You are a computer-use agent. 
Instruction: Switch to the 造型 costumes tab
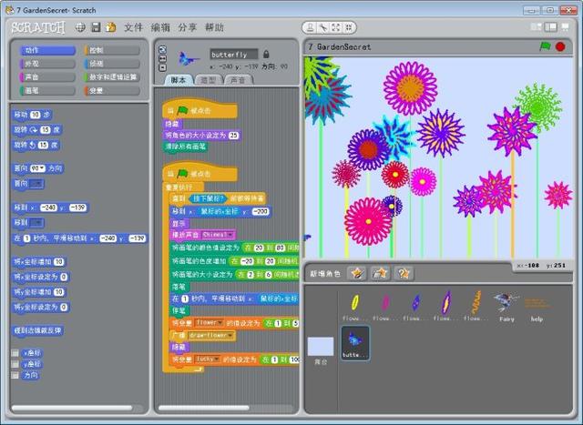[209, 80]
